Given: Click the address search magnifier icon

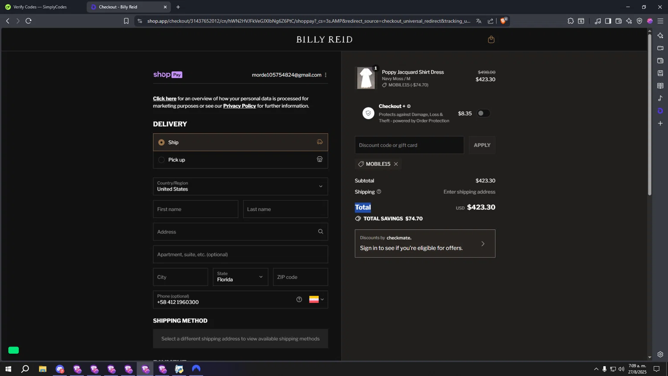Looking at the screenshot, I should point(321,232).
